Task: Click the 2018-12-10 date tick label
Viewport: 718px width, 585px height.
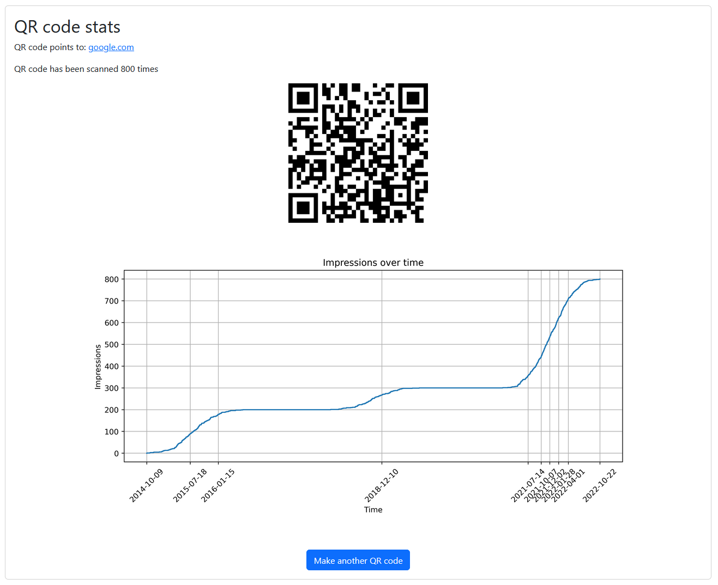Action: pos(382,485)
